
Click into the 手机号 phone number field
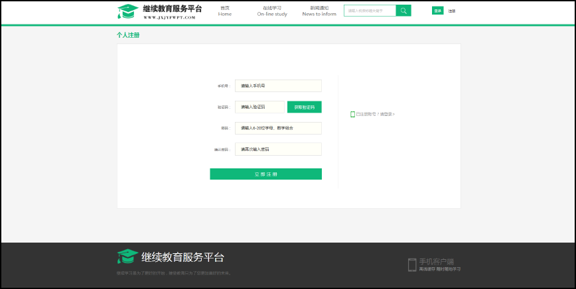pyautogui.click(x=278, y=86)
